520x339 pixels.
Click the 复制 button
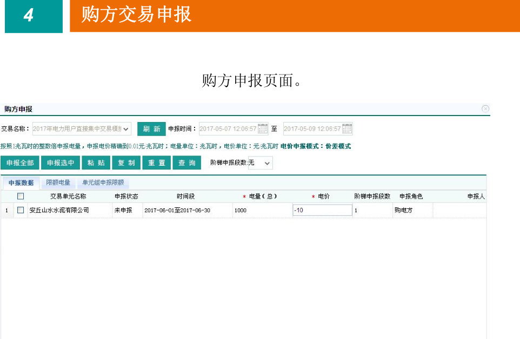(x=126, y=163)
